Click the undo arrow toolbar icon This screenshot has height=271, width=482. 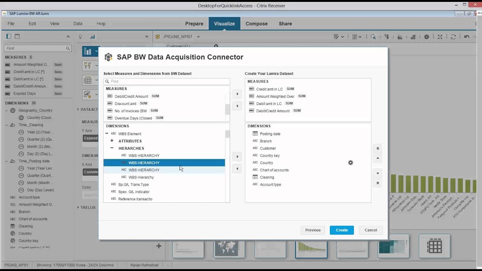point(467,37)
